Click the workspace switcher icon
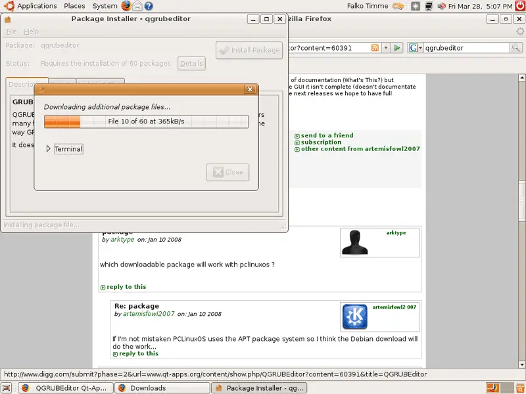 pyautogui.click(x=500, y=388)
